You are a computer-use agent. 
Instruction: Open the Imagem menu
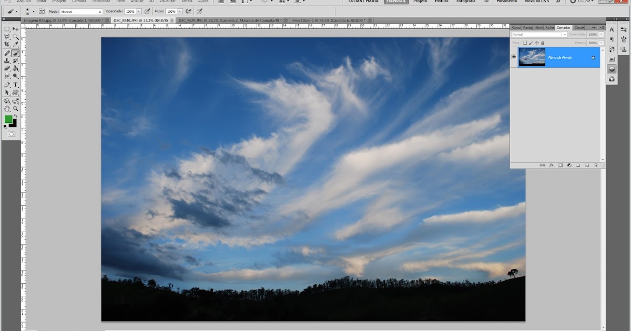(x=59, y=2)
